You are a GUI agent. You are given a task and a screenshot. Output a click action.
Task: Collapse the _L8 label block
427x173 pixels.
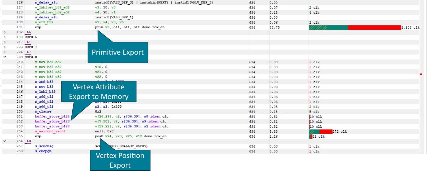pos(5,141)
